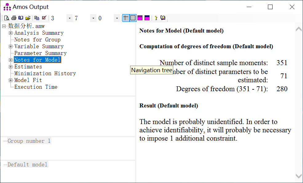The width and height of the screenshot is (303, 183).
Task: Close the Amos Output window
Action: click(292, 7)
